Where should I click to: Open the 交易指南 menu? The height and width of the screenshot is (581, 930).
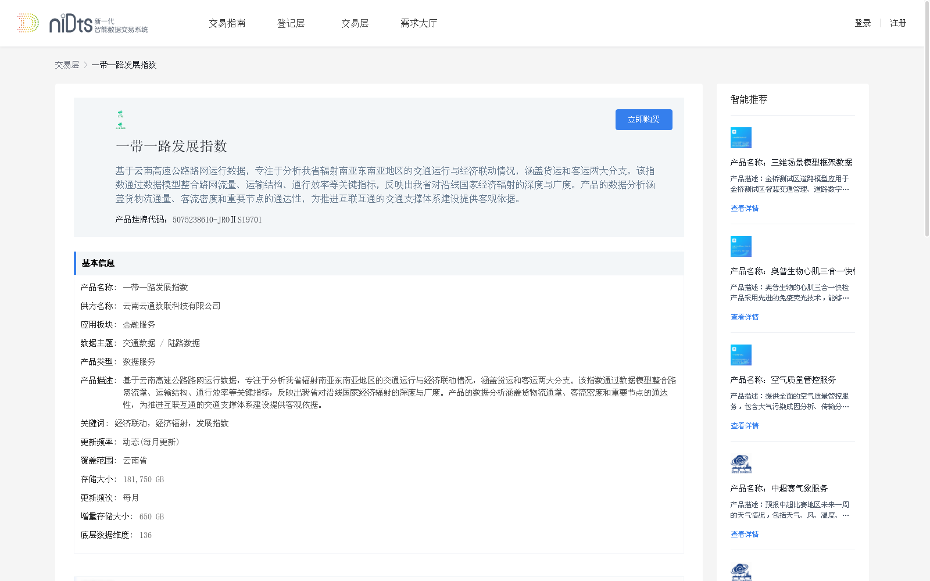(x=227, y=23)
